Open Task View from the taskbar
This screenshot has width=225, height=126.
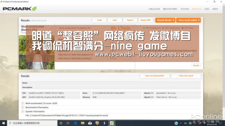(68, 123)
